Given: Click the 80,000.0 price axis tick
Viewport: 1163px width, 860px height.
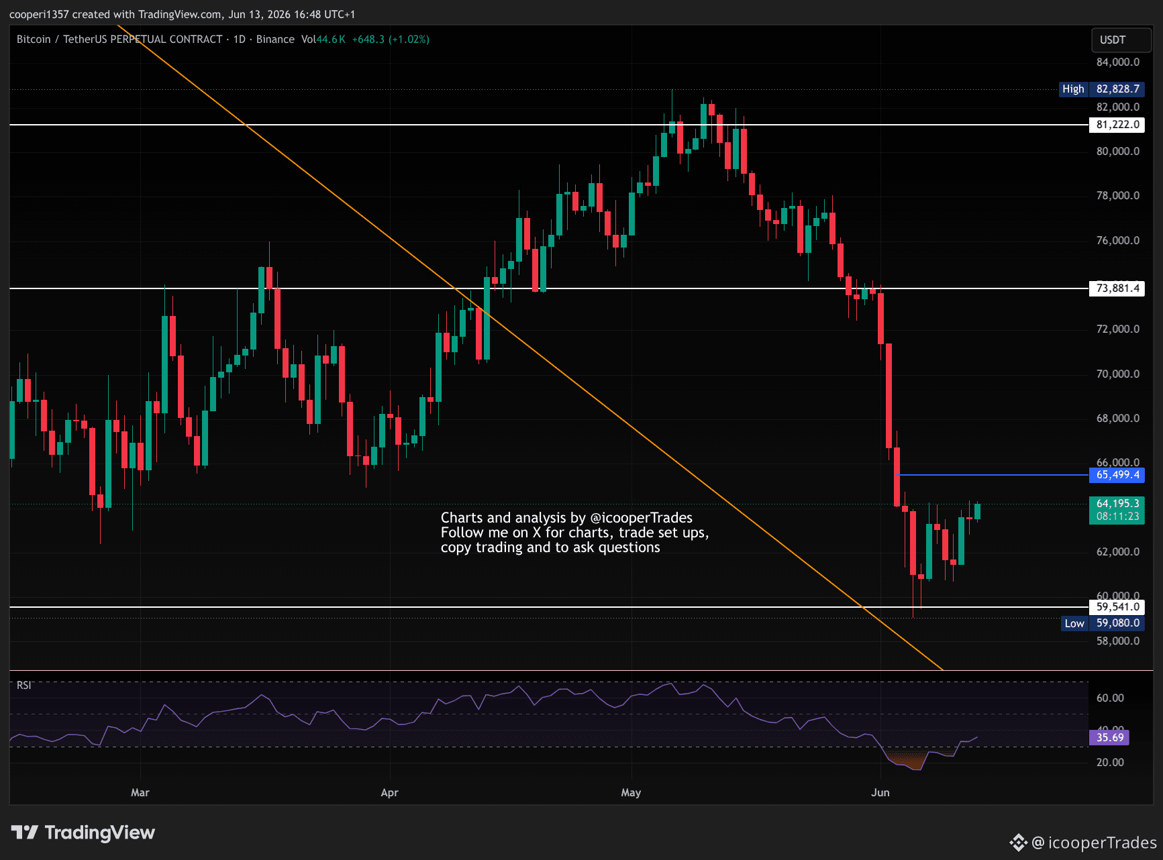Looking at the screenshot, I should 1118,152.
